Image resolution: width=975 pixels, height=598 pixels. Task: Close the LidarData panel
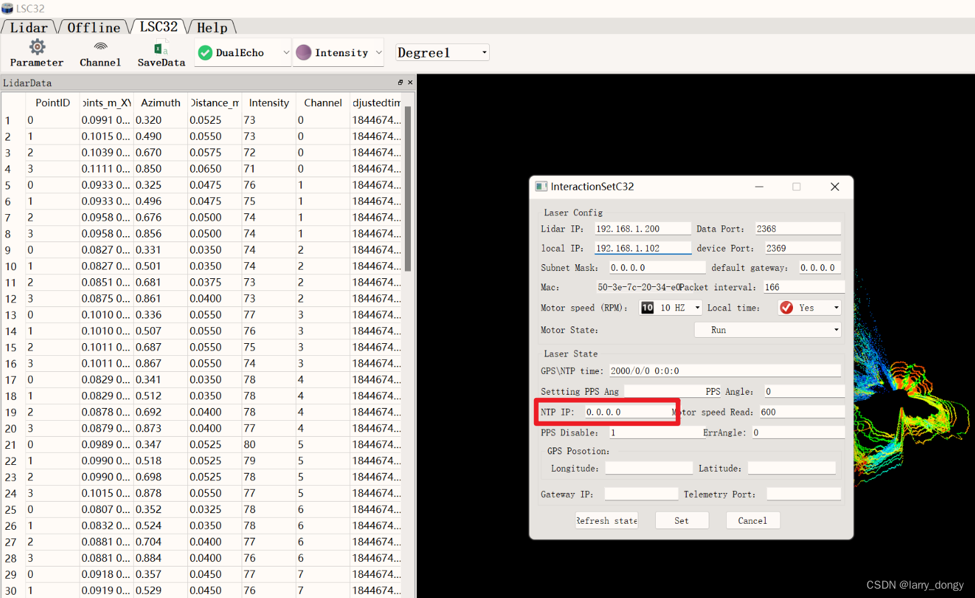click(410, 82)
